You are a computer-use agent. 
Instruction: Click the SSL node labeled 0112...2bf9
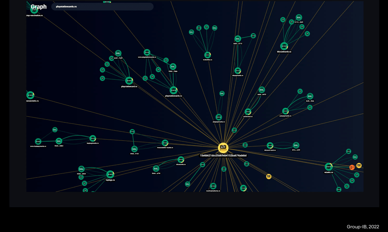(x=299, y=17)
